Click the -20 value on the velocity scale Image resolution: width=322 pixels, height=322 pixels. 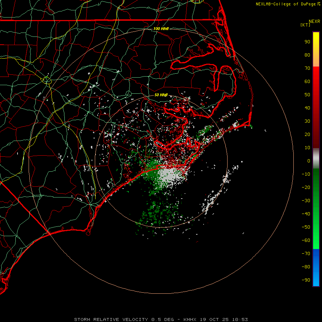pos(306,187)
